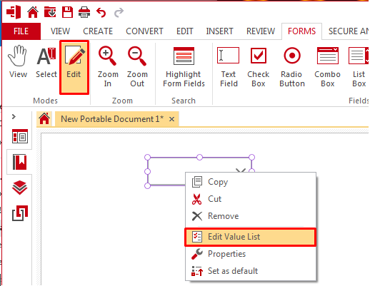Click the Zoom Out magnifier
The width and height of the screenshot is (370, 286).
pos(137,66)
